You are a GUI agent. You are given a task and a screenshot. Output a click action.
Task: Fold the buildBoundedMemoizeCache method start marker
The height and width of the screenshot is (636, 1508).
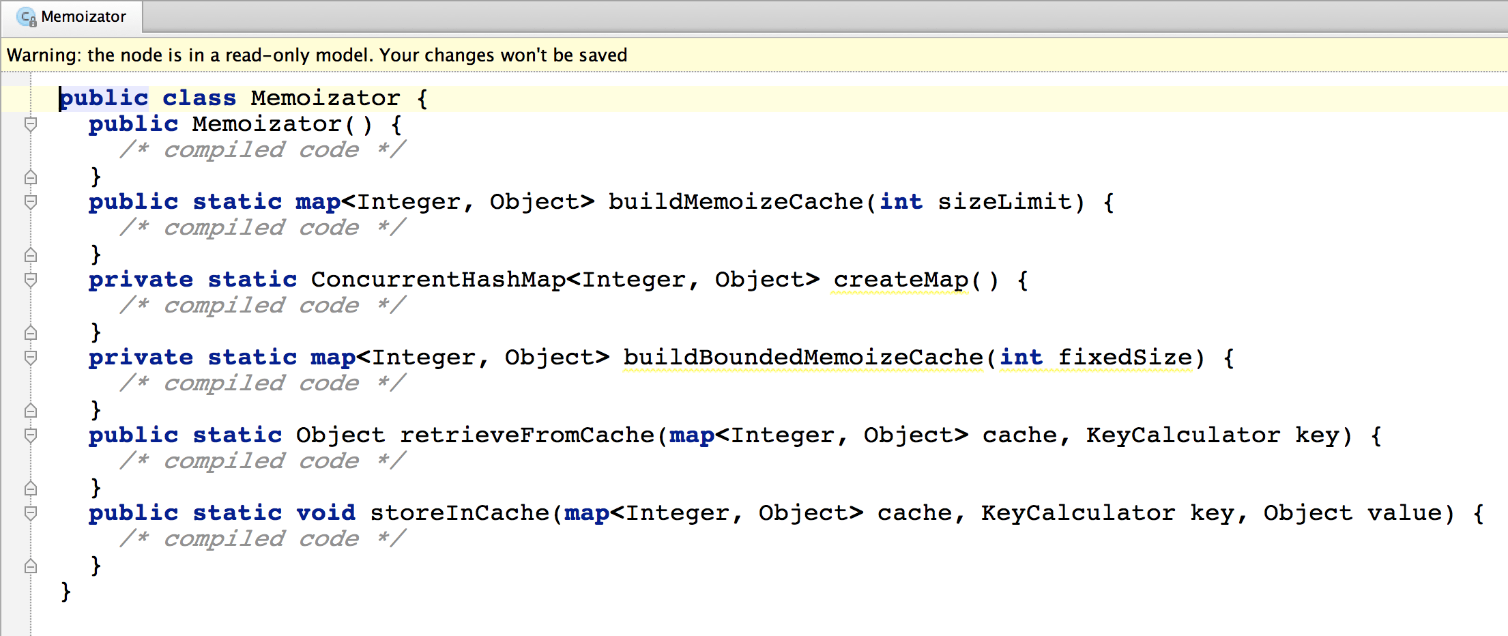click(x=31, y=358)
